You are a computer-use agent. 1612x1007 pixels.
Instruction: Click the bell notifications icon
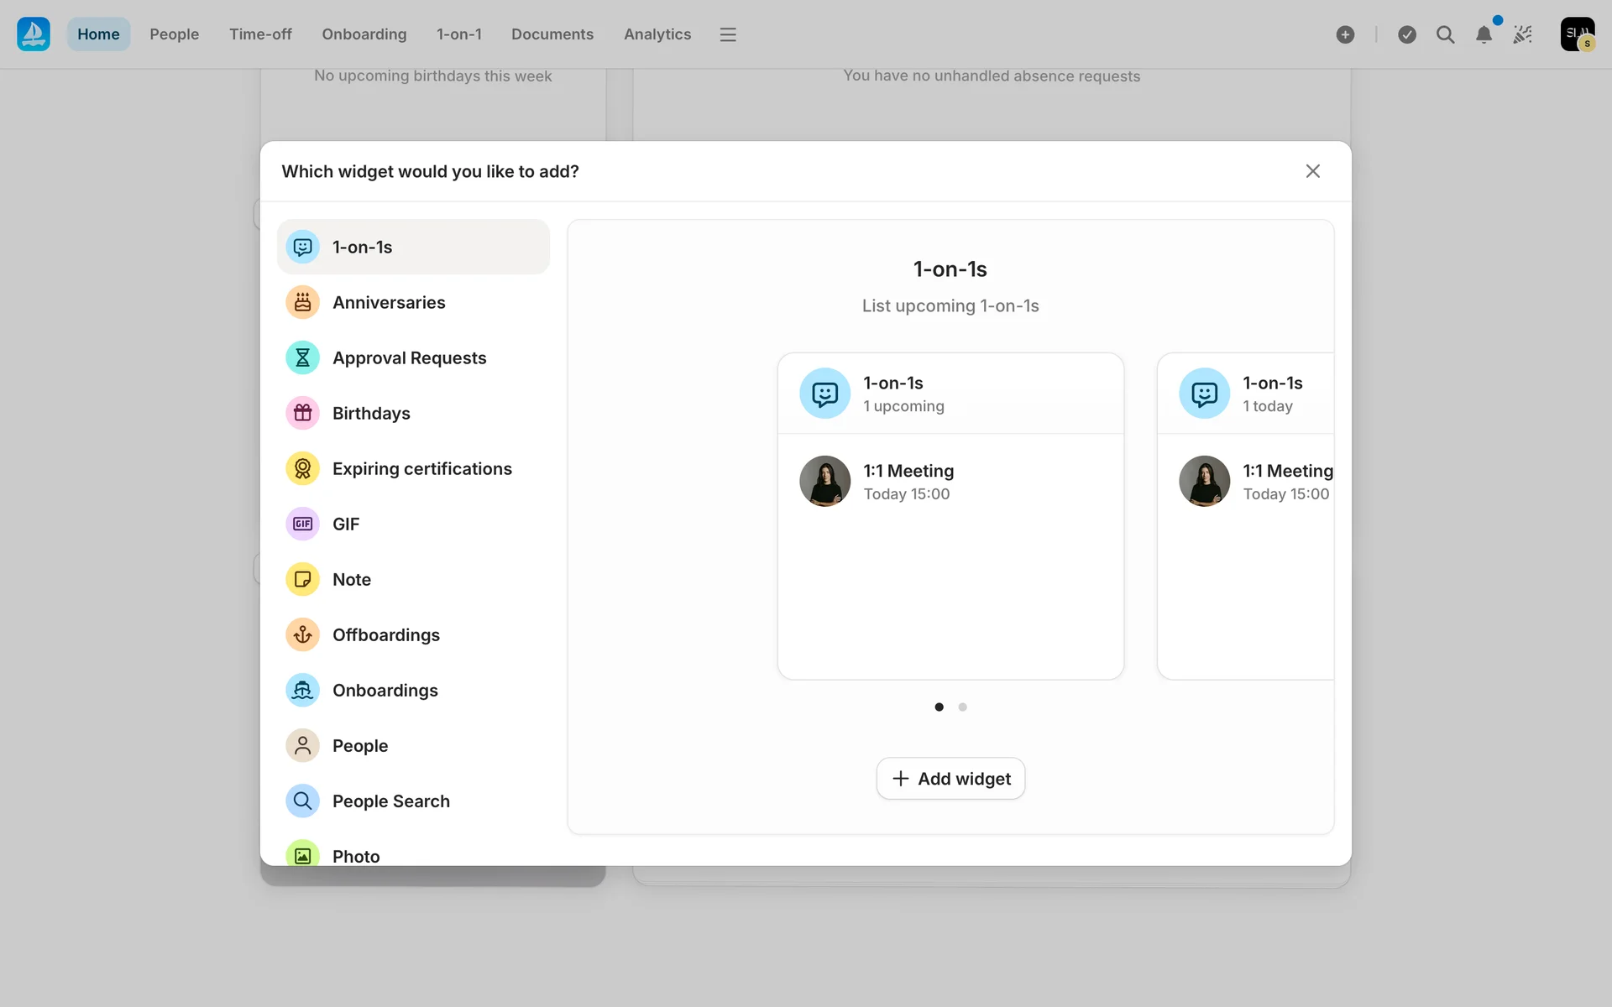[x=1484, y=34]
